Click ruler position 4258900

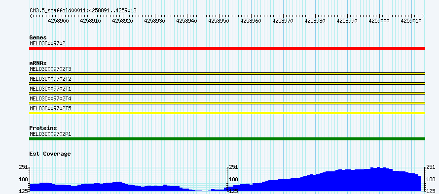(x=59, y=21)
